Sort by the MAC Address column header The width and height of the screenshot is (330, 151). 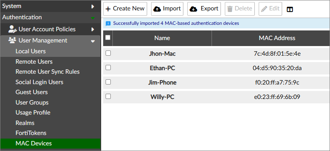pos(277,38)
